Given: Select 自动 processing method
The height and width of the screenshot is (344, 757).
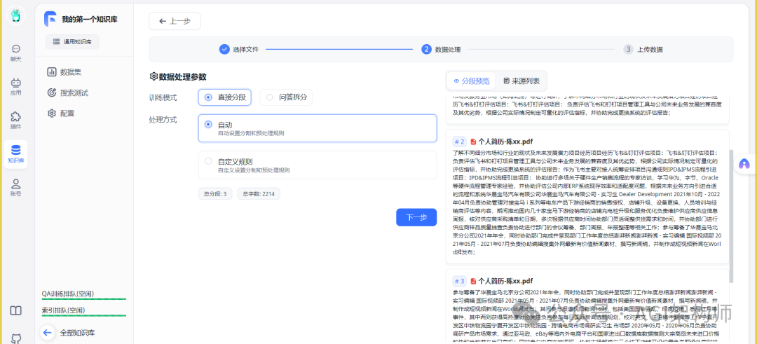Looking at the screenshot, I should point(318,128).
